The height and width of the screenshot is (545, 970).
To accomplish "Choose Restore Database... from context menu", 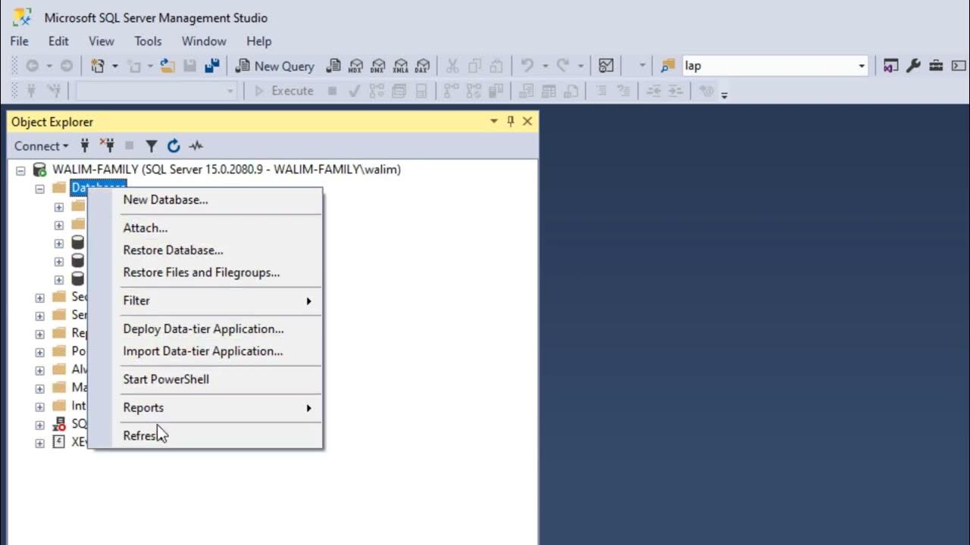I will coord(205,250).
